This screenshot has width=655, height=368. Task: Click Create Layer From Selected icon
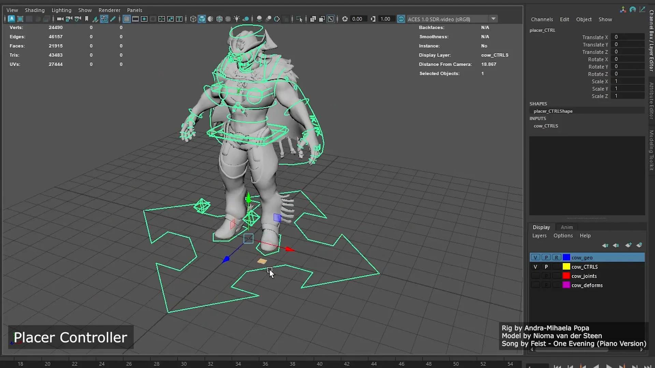click(639, 245)
